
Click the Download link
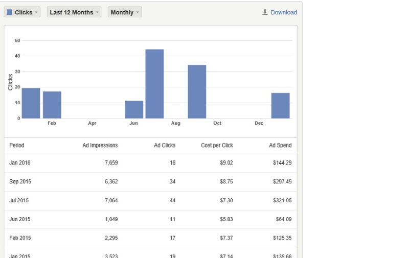(283, 12)
